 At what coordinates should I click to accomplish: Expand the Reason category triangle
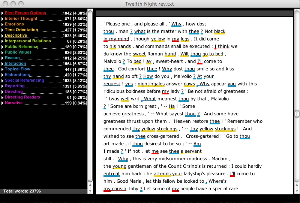[x=2, y=58]
